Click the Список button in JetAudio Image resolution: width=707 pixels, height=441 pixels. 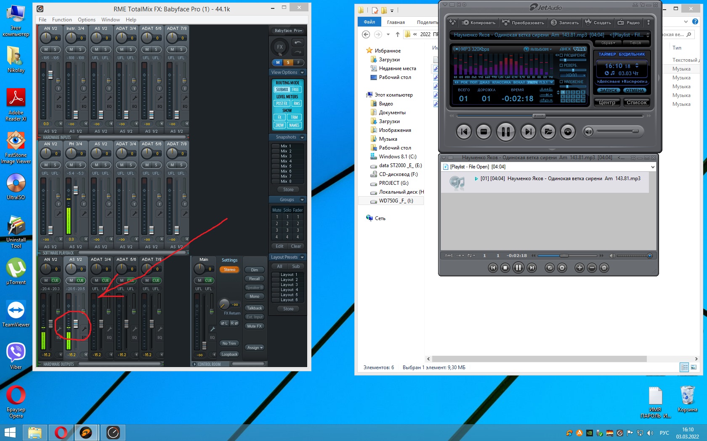(636, 102)
